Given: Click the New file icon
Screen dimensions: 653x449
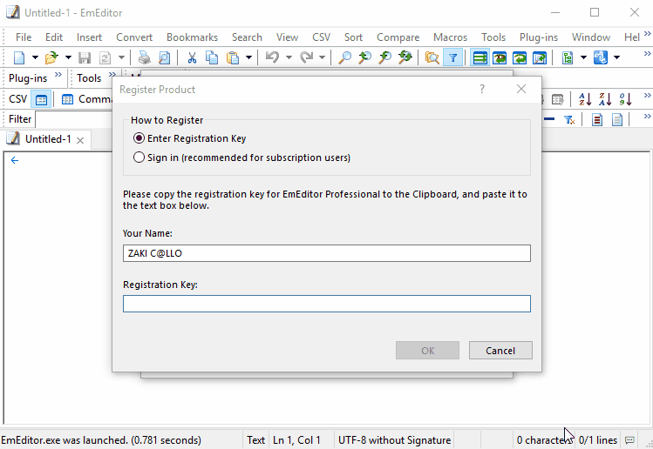Looking at the screenshot, I should 19,57.
